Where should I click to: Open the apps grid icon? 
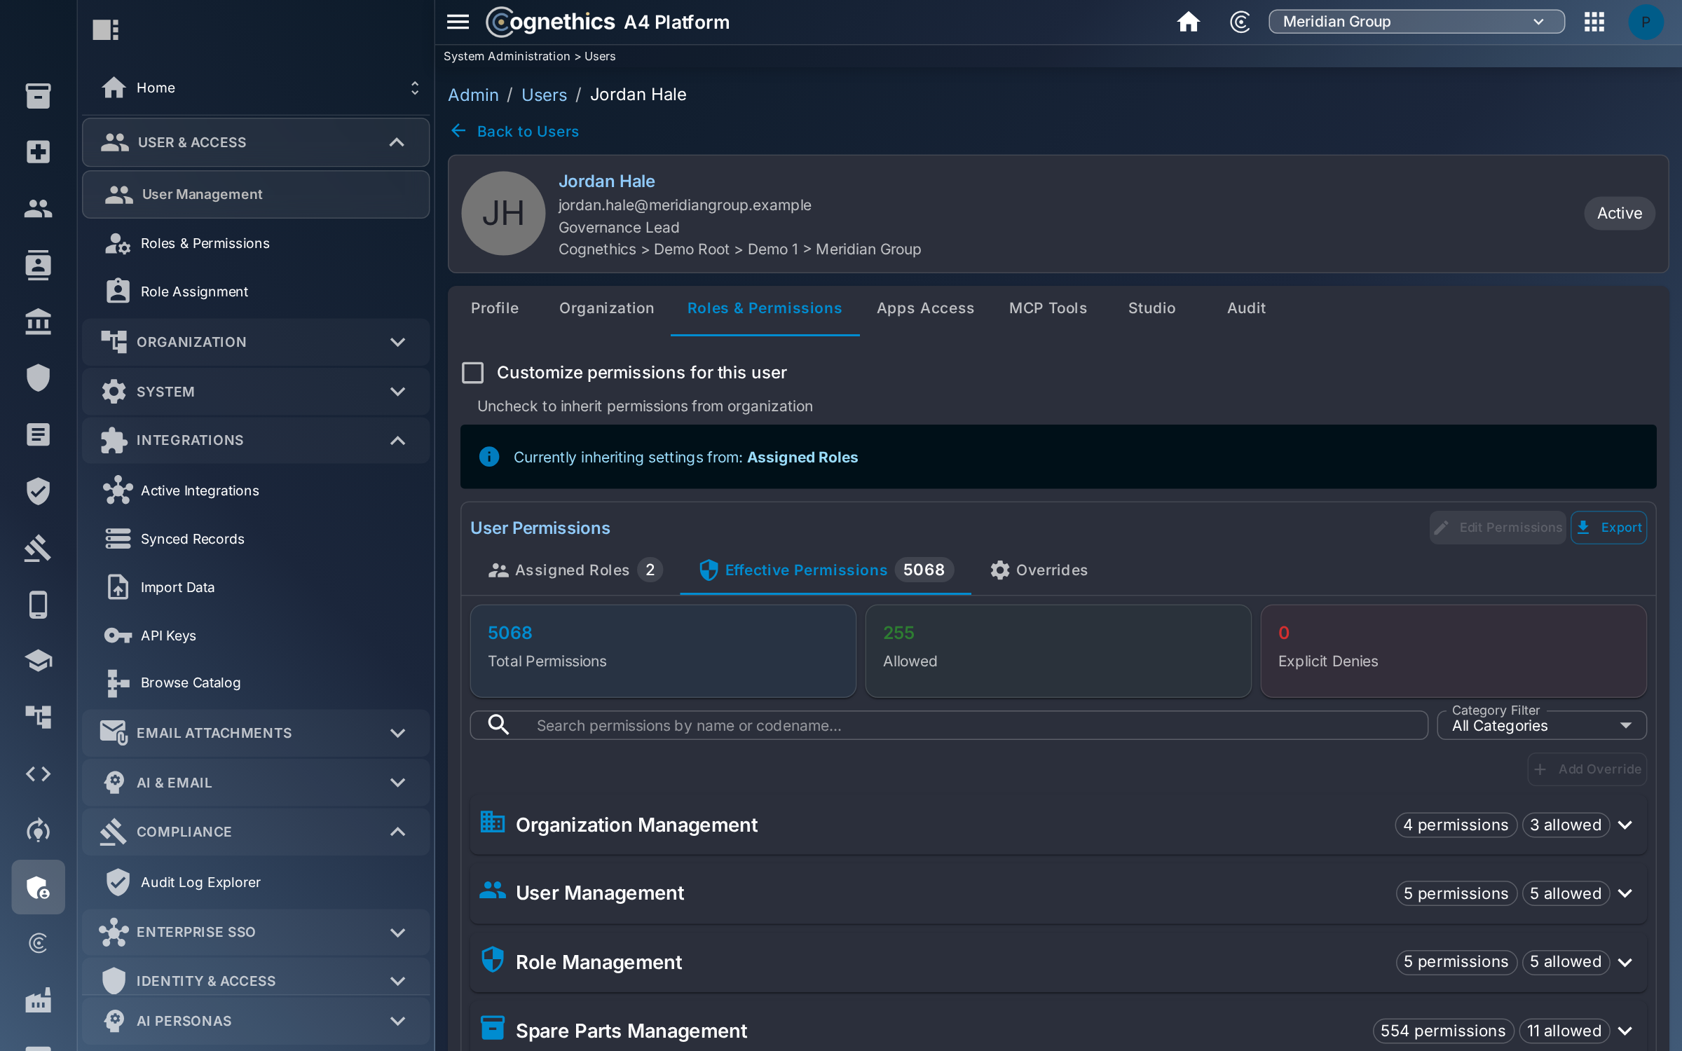(x=1594, y=22)
